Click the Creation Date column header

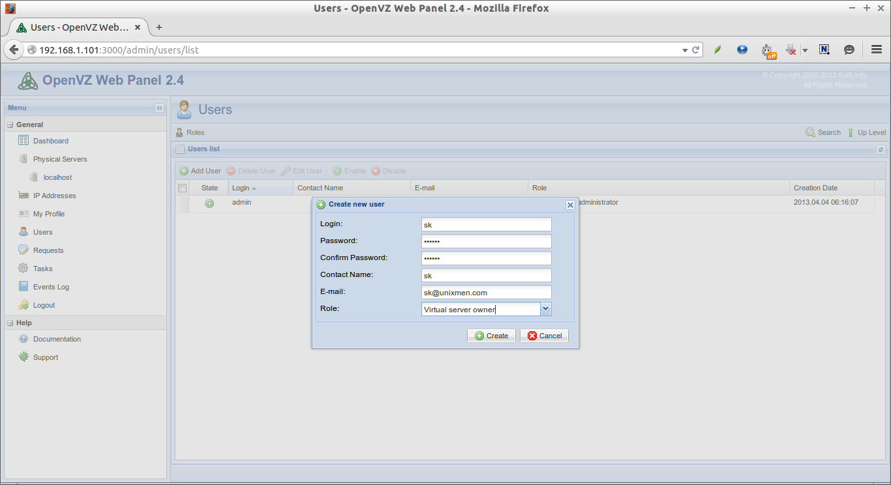click(x=832, y=188)
